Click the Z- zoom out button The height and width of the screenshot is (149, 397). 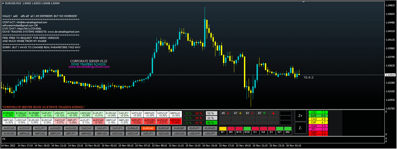301,128
